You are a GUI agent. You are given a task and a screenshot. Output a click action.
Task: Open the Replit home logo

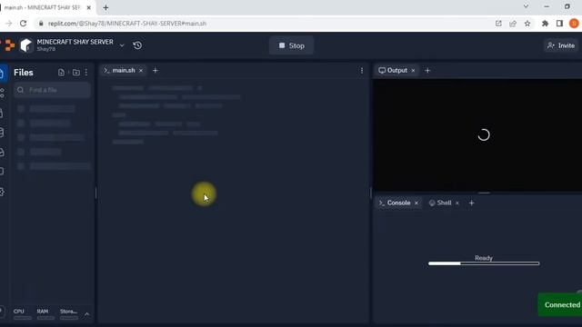9,45
